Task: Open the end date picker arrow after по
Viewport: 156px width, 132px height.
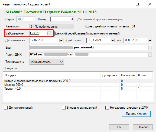Action: tap(150, 40)
